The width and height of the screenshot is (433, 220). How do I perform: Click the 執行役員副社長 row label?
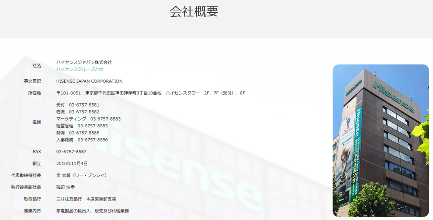coord(26,187)
